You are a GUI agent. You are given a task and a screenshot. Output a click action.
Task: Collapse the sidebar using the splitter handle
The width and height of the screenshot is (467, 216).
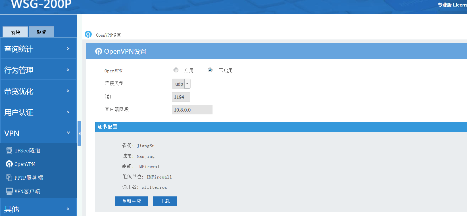(79, 133)
